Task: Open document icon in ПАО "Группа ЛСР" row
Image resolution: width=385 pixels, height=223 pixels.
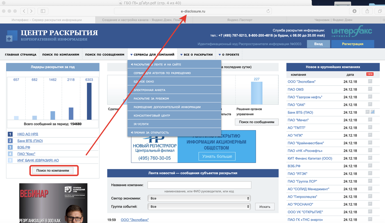Action: (x=370, y=181)
